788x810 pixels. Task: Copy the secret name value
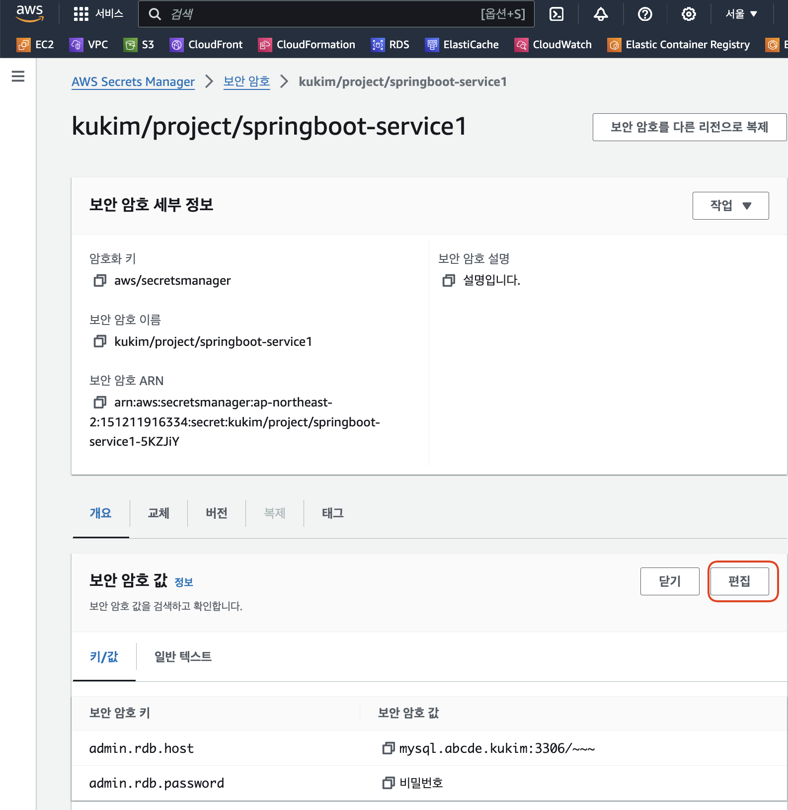click(x=100, y=341)
